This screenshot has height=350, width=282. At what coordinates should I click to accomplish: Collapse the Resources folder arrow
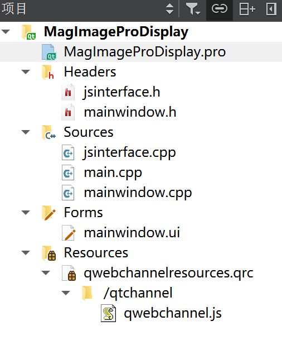pyautogui.click(x=26, y=252)
